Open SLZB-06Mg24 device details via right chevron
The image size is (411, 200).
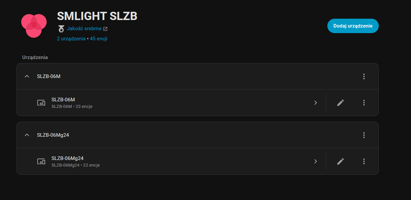(315, 161)
